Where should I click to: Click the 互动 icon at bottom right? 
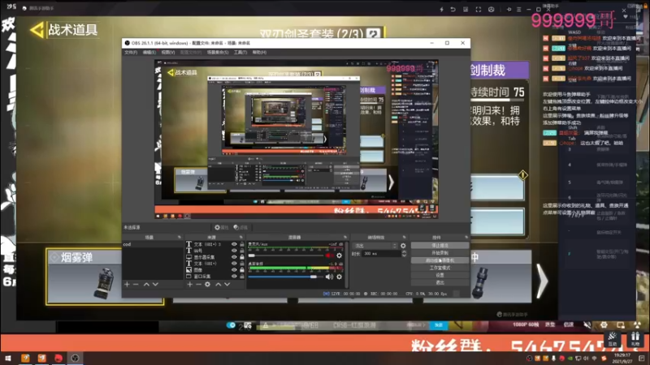(x=613, y=339)
